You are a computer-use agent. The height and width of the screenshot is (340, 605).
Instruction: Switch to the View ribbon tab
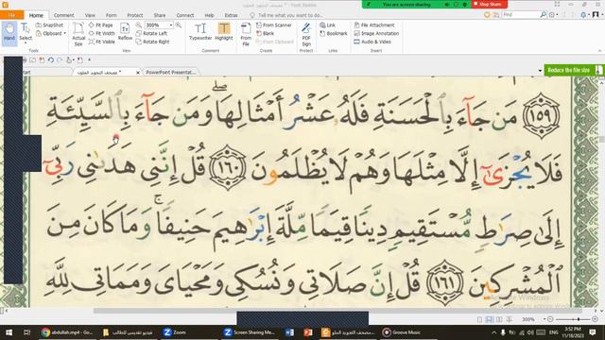tap(90, 15)
